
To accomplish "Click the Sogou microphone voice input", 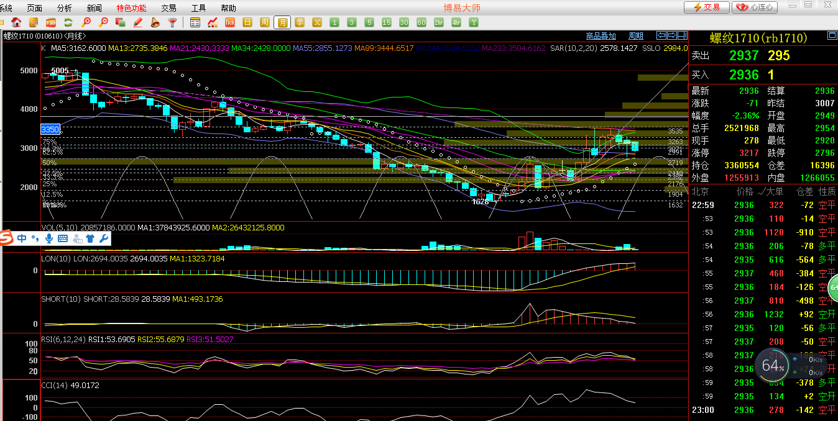I will click(x=48, y=238).
